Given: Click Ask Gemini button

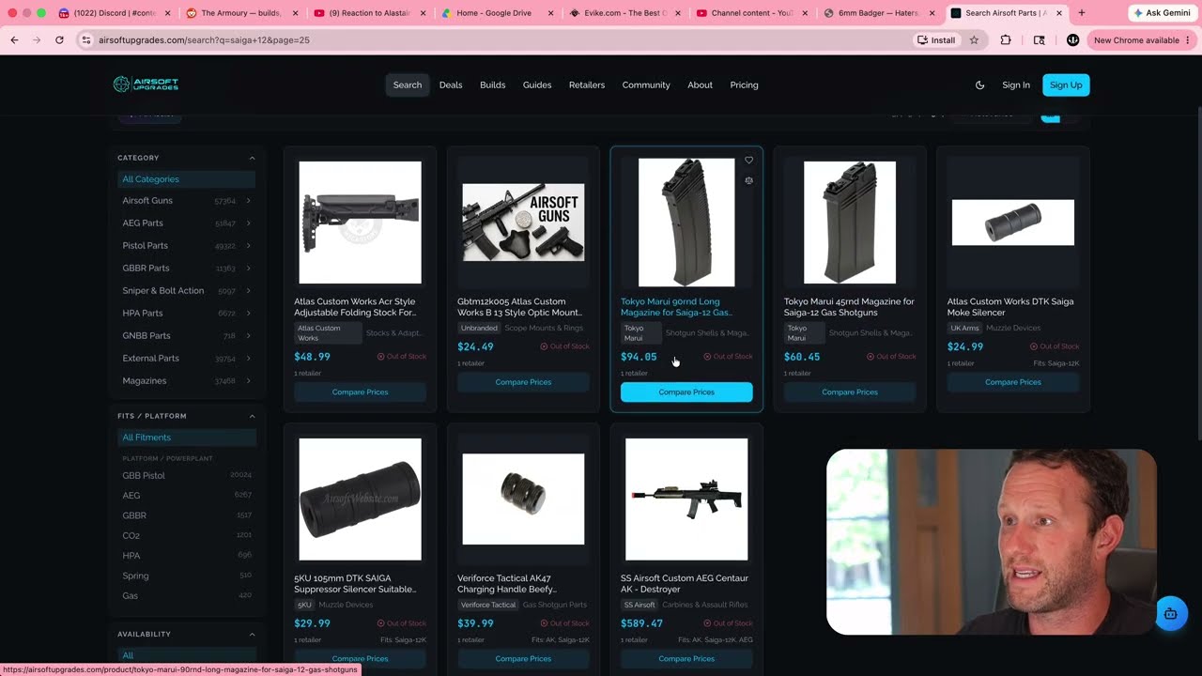Looking at the screenshot, I should 1163,13.
